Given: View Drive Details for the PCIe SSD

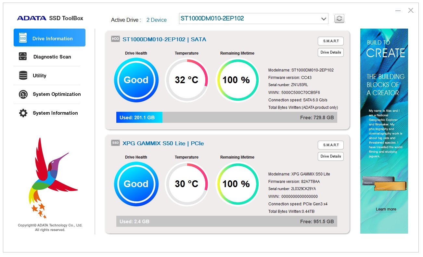Looking at the screenshot, I should (x=330, y=156).
